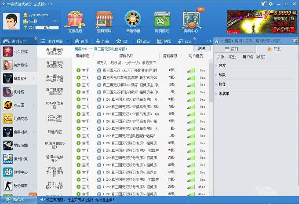
Task: Choose the 真三国无双电信专区2 zone
Action: 55,65
